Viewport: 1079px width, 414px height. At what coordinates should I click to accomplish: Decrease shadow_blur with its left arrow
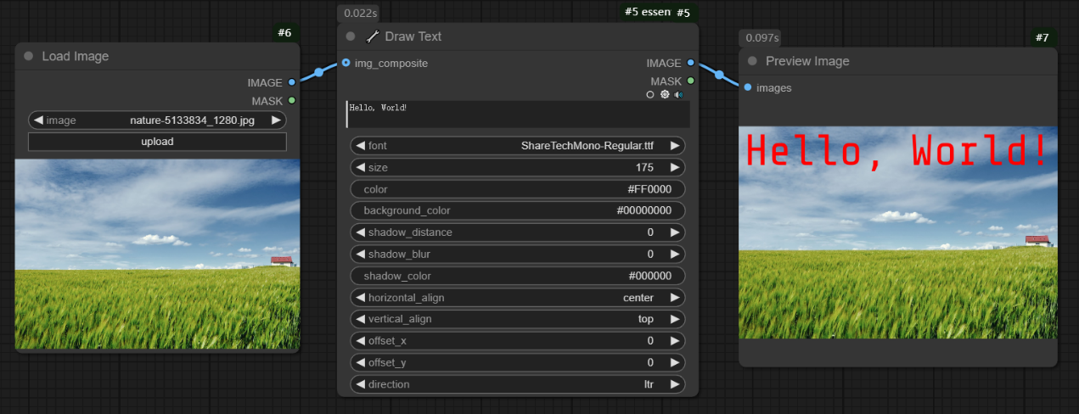tap(360, 255)
